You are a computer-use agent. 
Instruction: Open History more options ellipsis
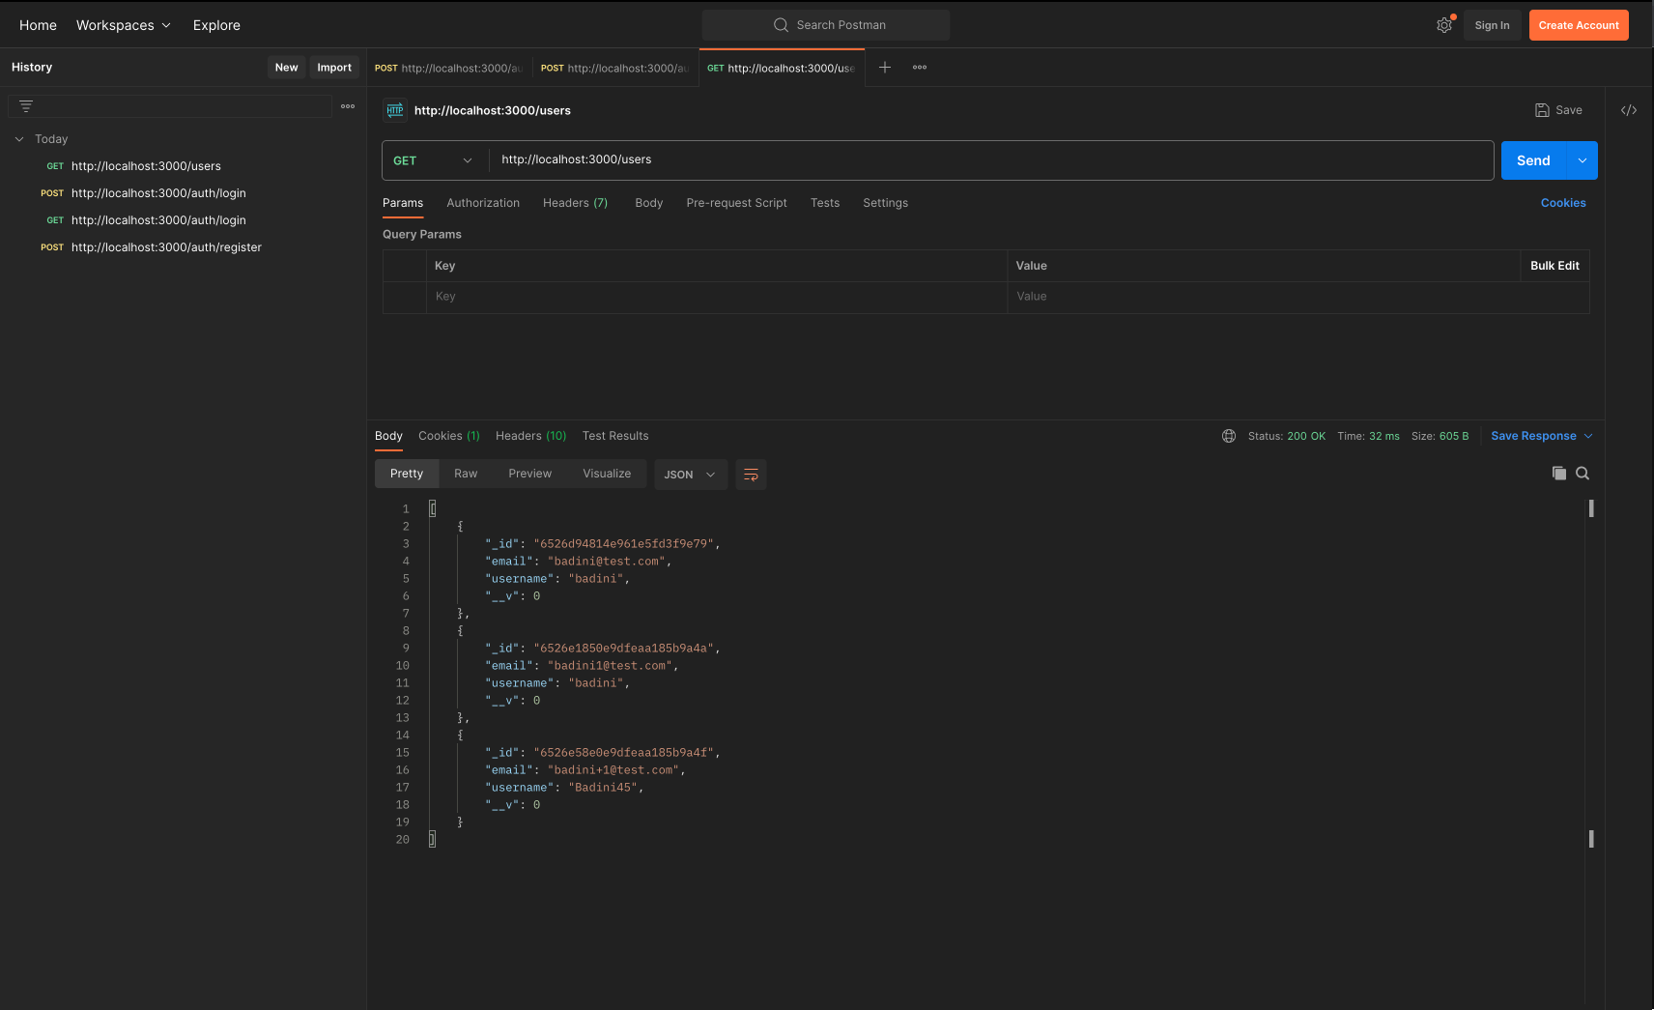pyautogui.click(x=348, y=106)
